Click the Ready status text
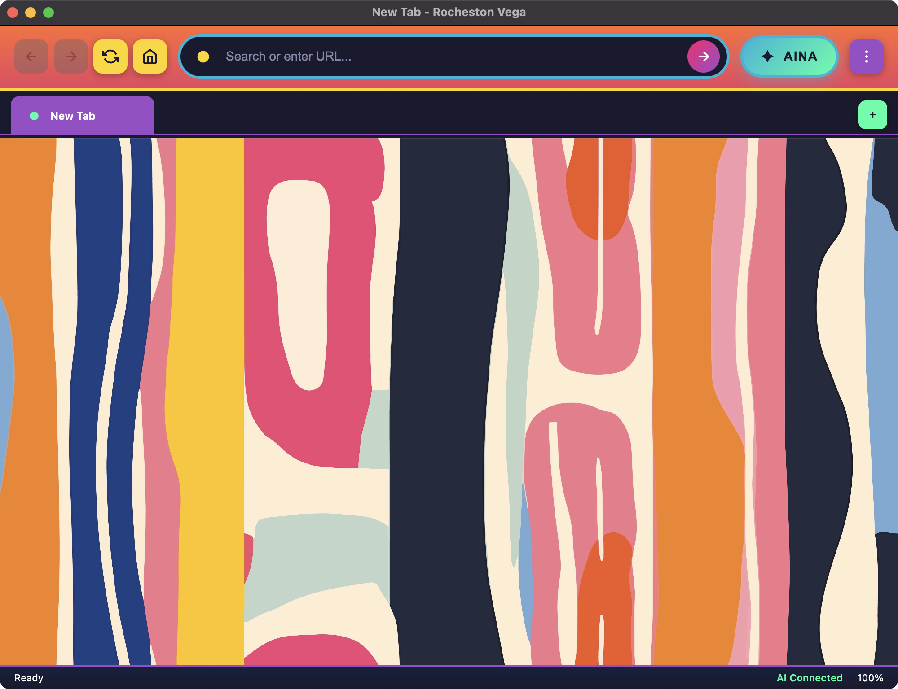Screen dimensions: 898x689 [29, 678]
